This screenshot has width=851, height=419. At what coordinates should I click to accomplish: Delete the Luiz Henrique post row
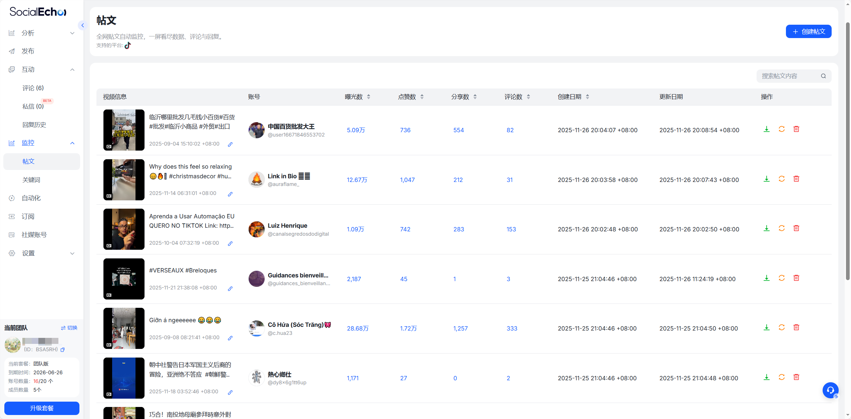pos(796,228)
